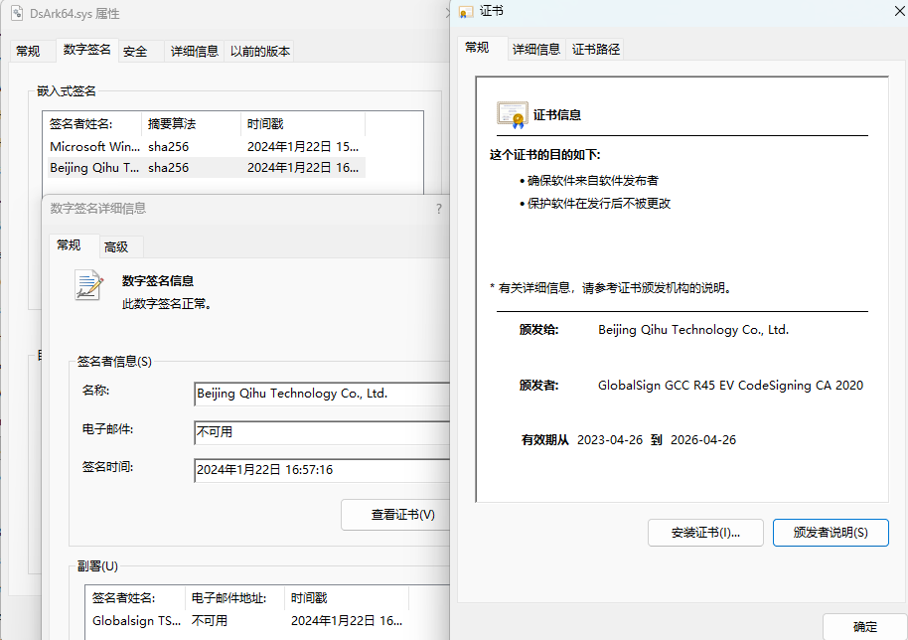Screen dimensions: 908x640
Task: Click the 颁发给 value Beijing Qihu Technology Co., Ltd.
Action: click(693, 330)
